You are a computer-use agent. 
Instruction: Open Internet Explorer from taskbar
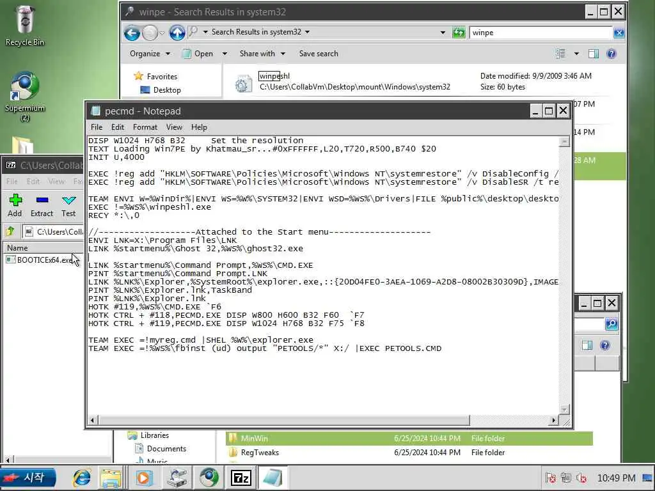point(82,478)
